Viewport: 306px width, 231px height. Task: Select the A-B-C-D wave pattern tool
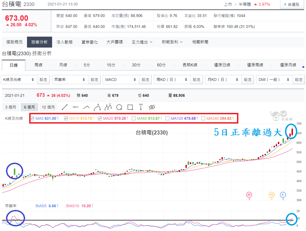coord(108,107)
